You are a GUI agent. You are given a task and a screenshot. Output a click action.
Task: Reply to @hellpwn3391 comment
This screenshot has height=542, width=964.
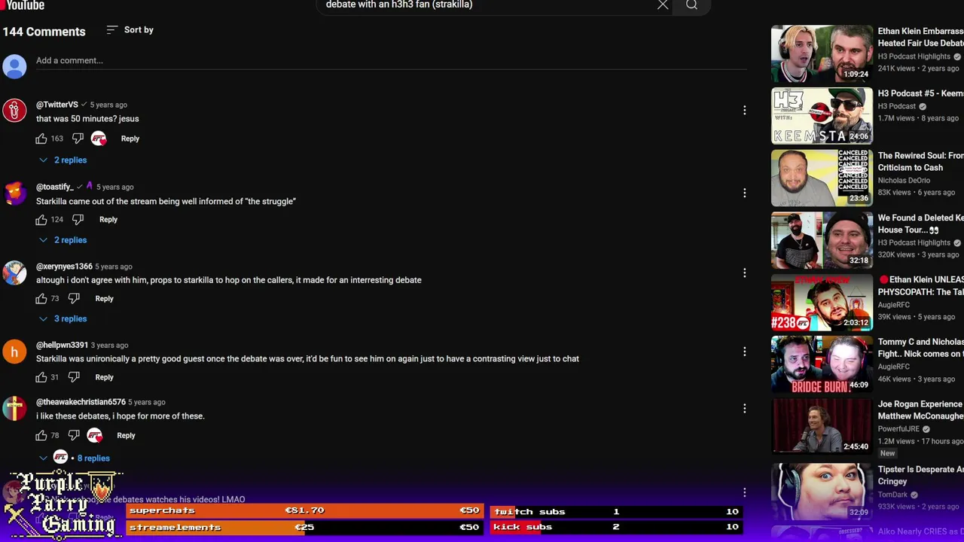(x=105, y=377)
